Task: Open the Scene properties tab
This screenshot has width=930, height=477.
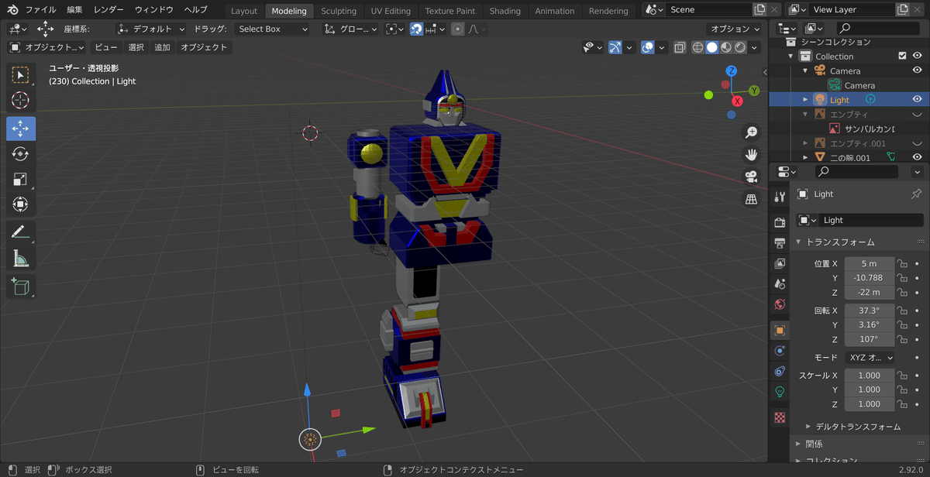Action: tap(780, 283)
